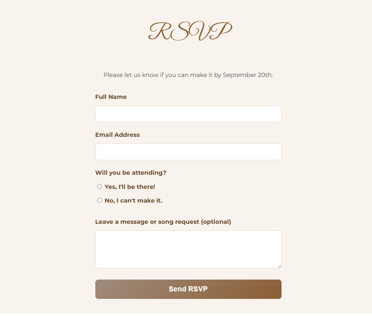Focus the Email Address text box
Screen dimensions: 372x316
(x=188, y=152)
